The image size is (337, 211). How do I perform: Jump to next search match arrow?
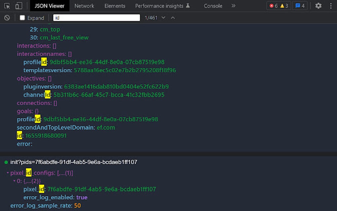[x=163, y=18]
